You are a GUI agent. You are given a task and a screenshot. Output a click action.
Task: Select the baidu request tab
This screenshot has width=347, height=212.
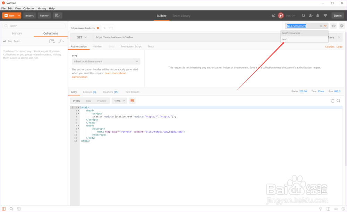pyautogui.click(x=85, y=28)
